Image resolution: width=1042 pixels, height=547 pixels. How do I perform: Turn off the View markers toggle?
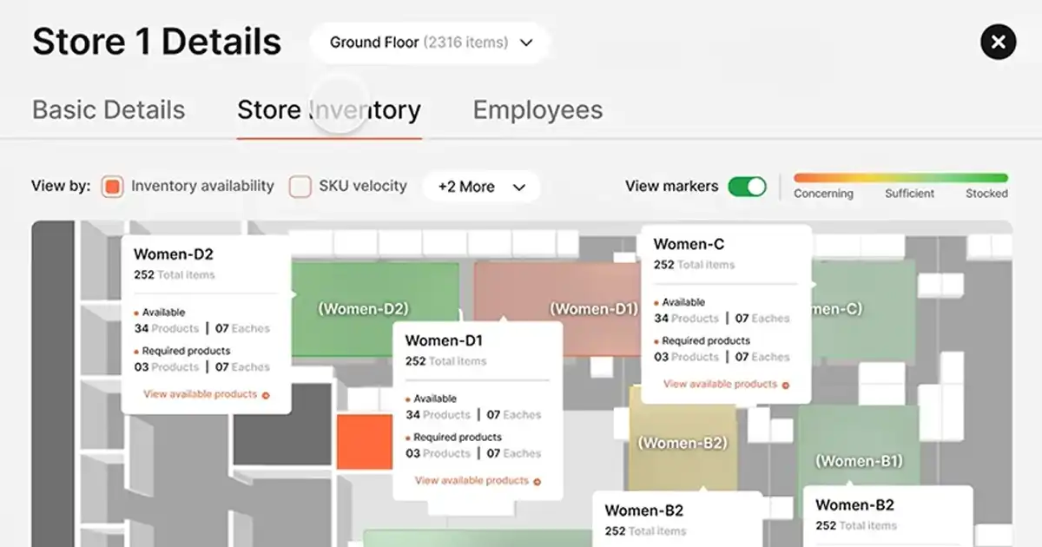(747, 187)
